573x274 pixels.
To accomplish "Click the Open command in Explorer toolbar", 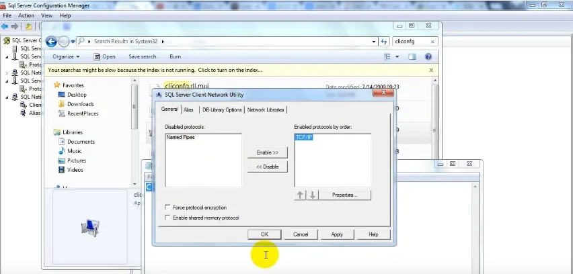I will pyautogui.click(x=104, y=56).
